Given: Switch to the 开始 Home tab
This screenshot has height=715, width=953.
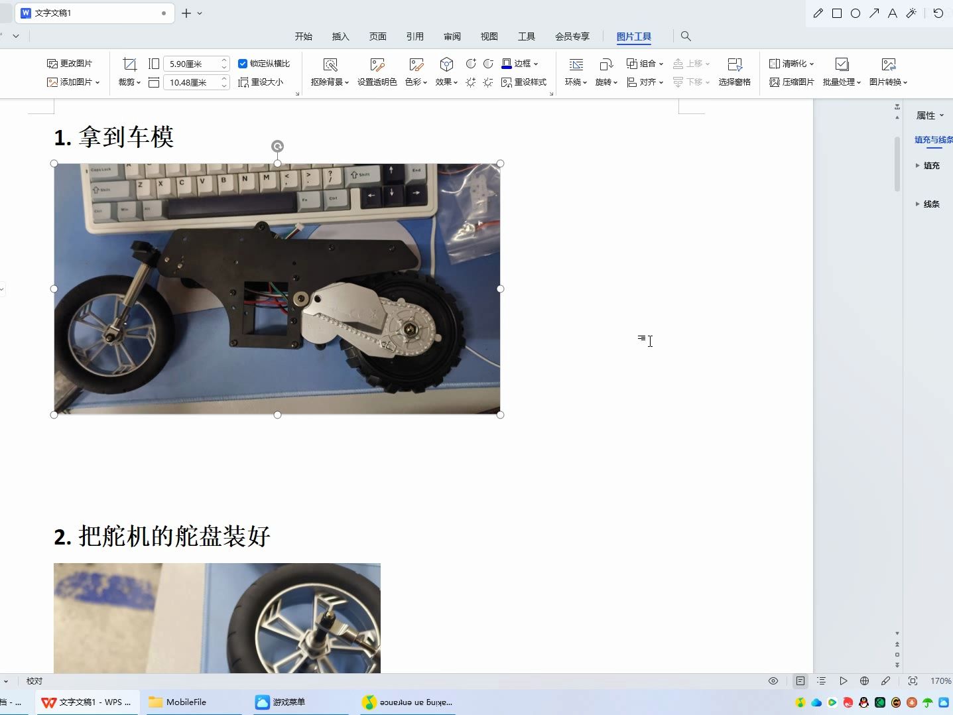Looking at the screenshot, I should (304, 36).
